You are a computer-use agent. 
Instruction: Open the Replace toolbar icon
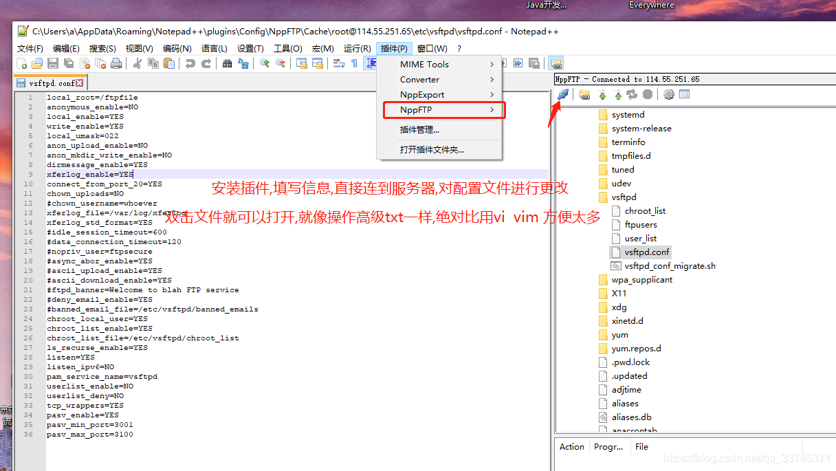click(243, 63)
